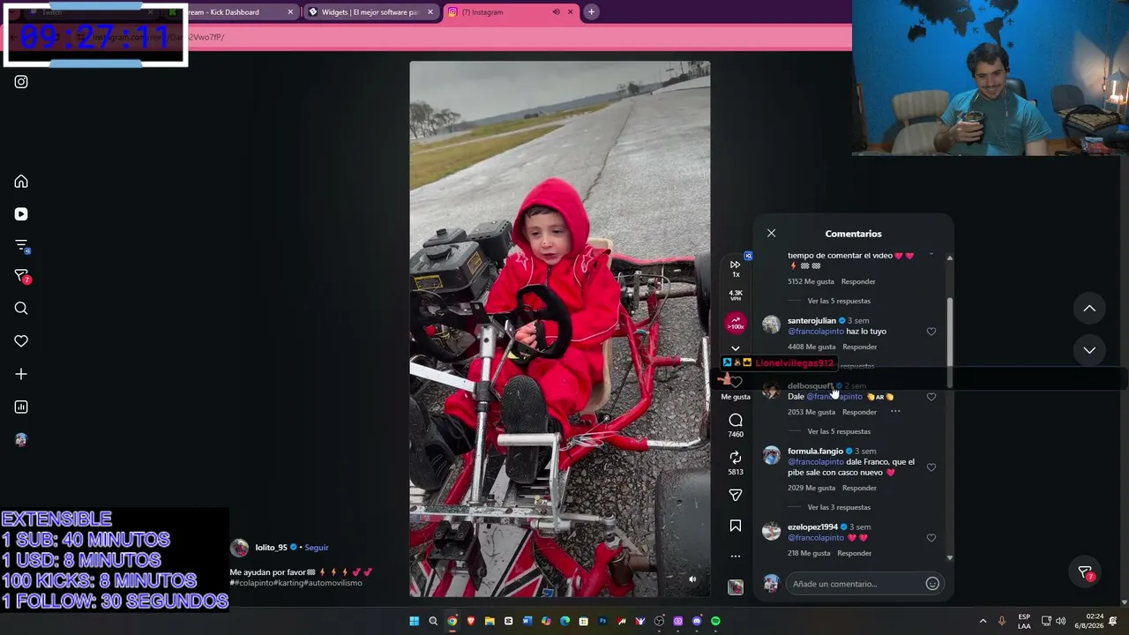Expand 'Ver las 5 respuestas' under delbosquef1's comment
The image size is (1129, 635).
point(839,431)
